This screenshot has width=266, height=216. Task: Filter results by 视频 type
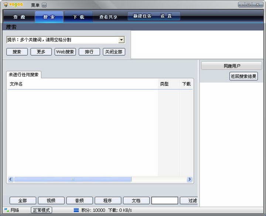pyautogui.click(x=51, y=200)
